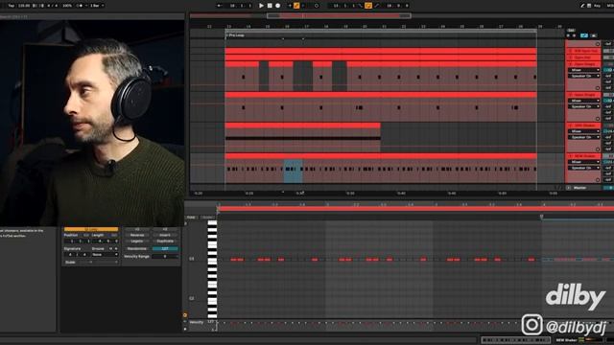Start playback with the Play button
Viewport: 614px width, 345px height.
point(261,6)
